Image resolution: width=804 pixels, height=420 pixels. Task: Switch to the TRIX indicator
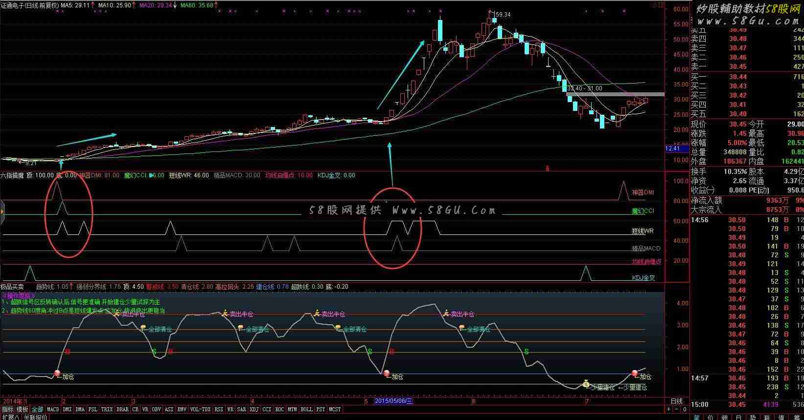107,409
